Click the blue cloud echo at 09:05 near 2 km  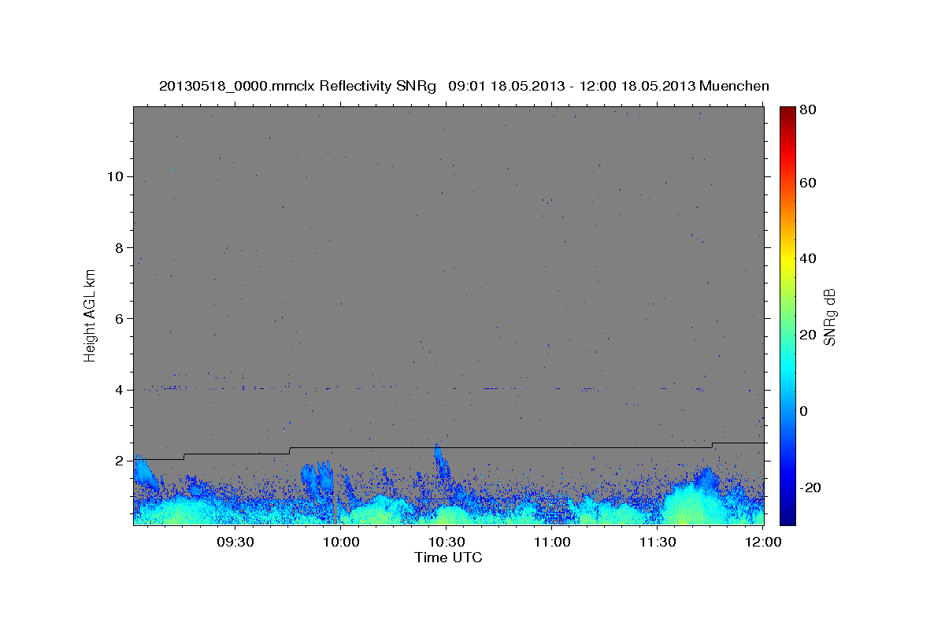(x=146, y=472)
